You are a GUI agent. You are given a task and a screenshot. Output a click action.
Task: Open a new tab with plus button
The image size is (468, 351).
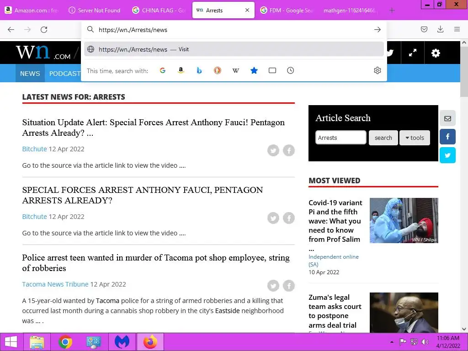coord(392,10)
